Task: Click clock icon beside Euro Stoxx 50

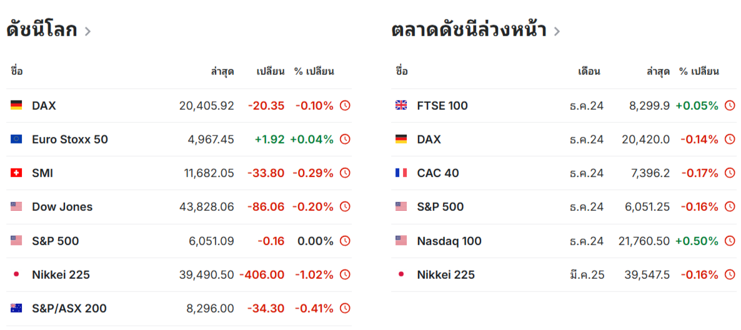Action: [345, 139]
